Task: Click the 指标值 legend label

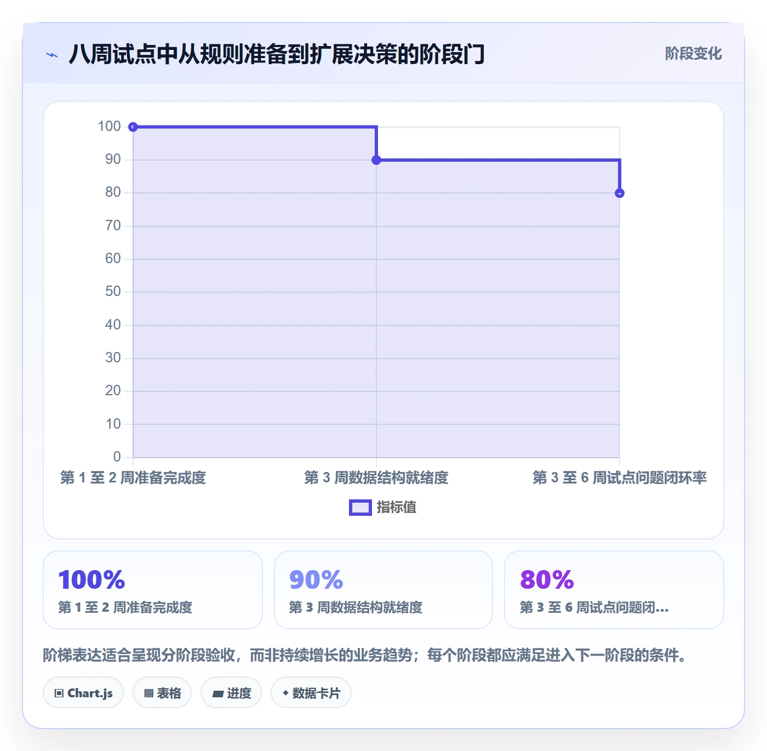Action: (397, 508)
